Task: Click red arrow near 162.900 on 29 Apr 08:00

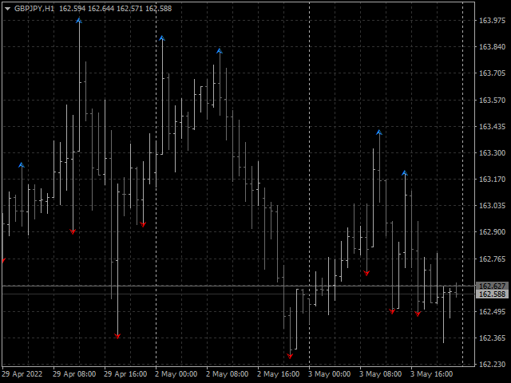Action: tap(73, 231)
